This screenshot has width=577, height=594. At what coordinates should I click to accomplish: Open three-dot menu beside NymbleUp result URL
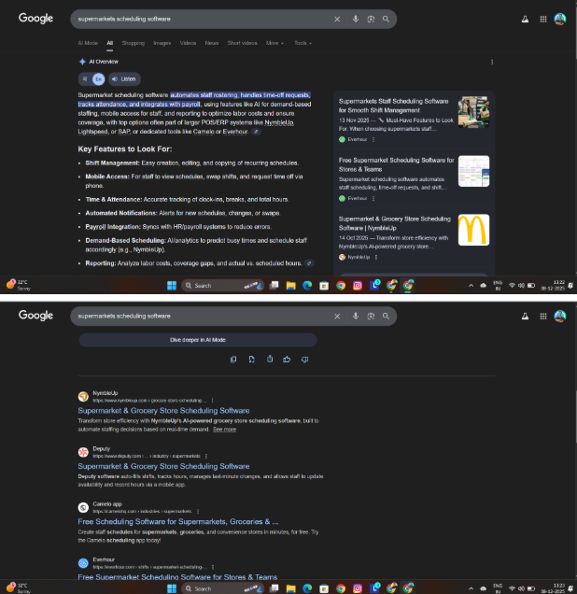pyautogui.click(x=212, y=401)
